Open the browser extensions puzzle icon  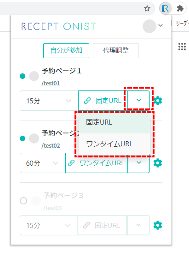tap(180, 8)
